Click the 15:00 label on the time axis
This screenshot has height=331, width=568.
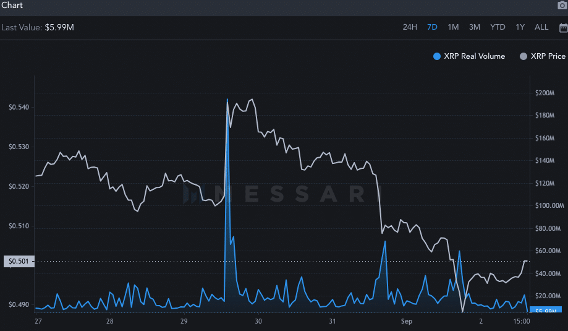point(522,322)
